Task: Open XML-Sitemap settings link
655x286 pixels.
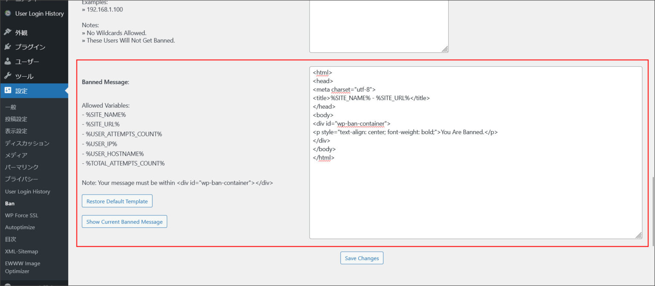Action: point(21,252)
